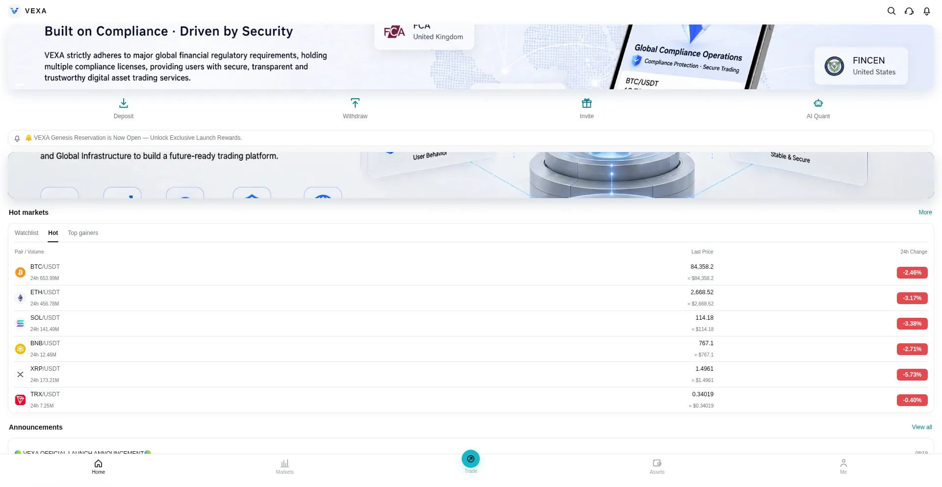Click the FINCEN United States badge

[861, 66]
